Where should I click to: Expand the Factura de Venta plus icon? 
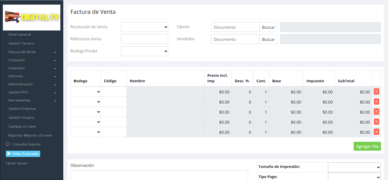55,52
